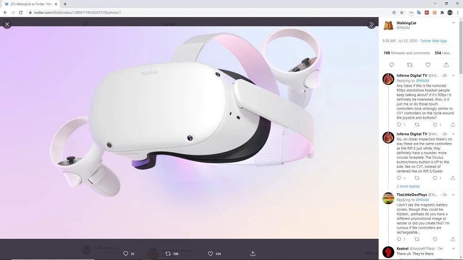Open Kestrel's profile avatar

388,252
